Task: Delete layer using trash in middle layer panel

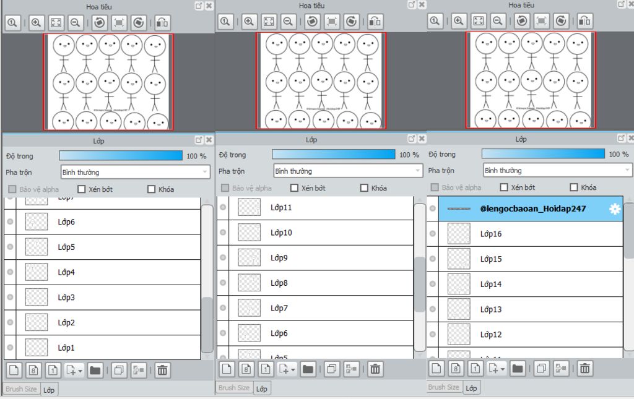Action: [x=375, y=369]
